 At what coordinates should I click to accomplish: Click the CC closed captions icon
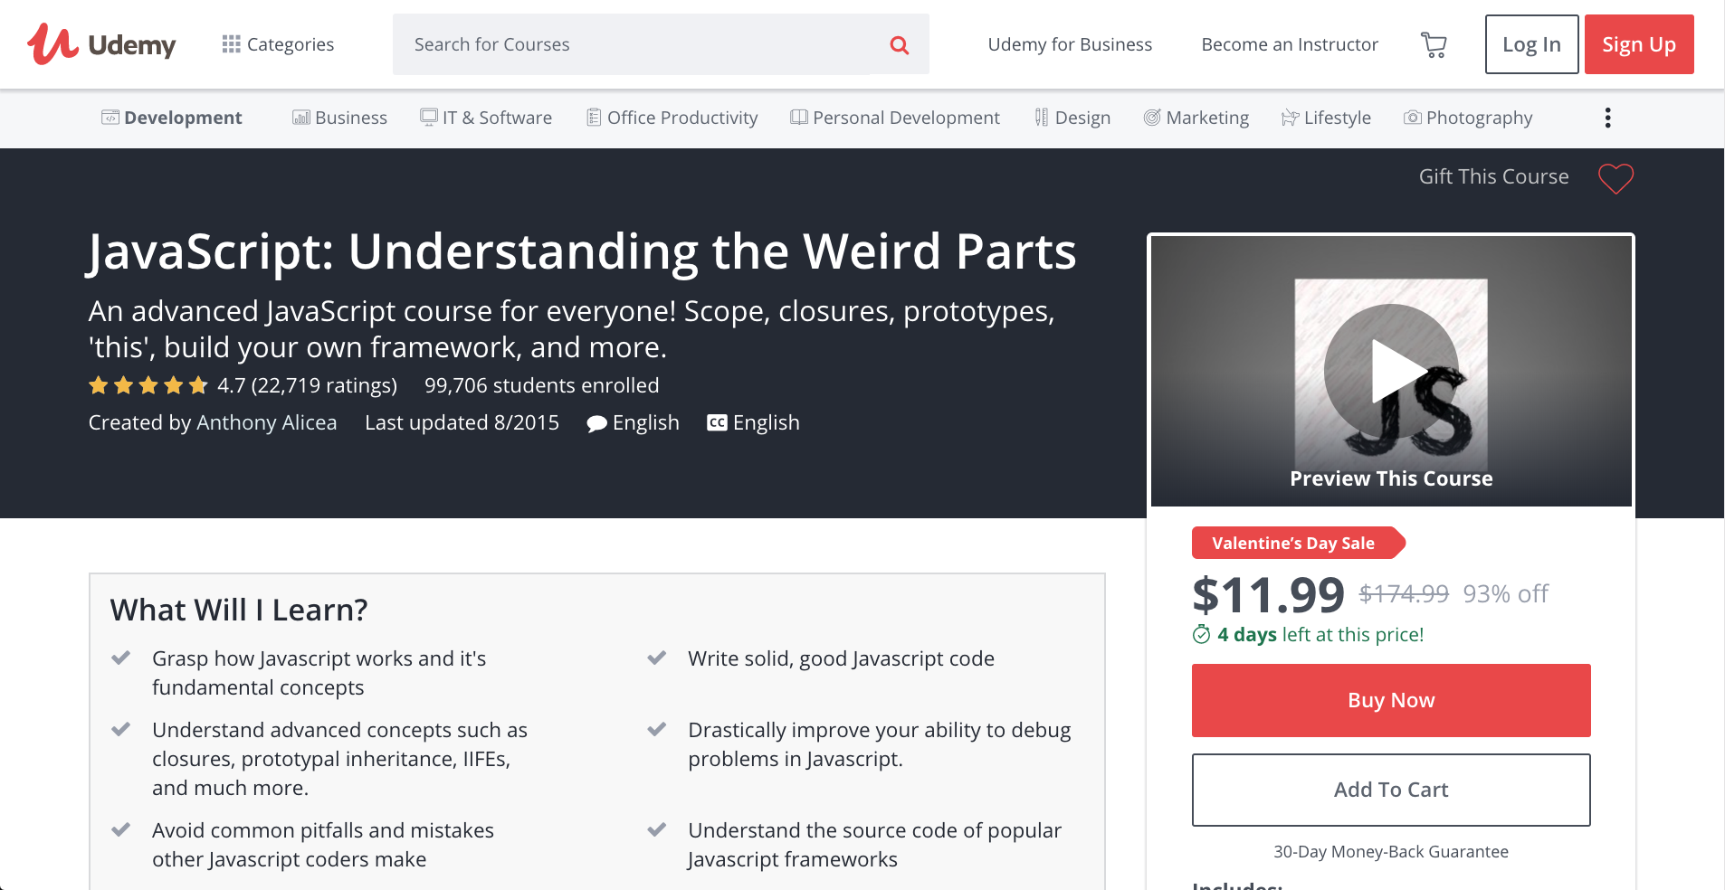coord(717,422)
